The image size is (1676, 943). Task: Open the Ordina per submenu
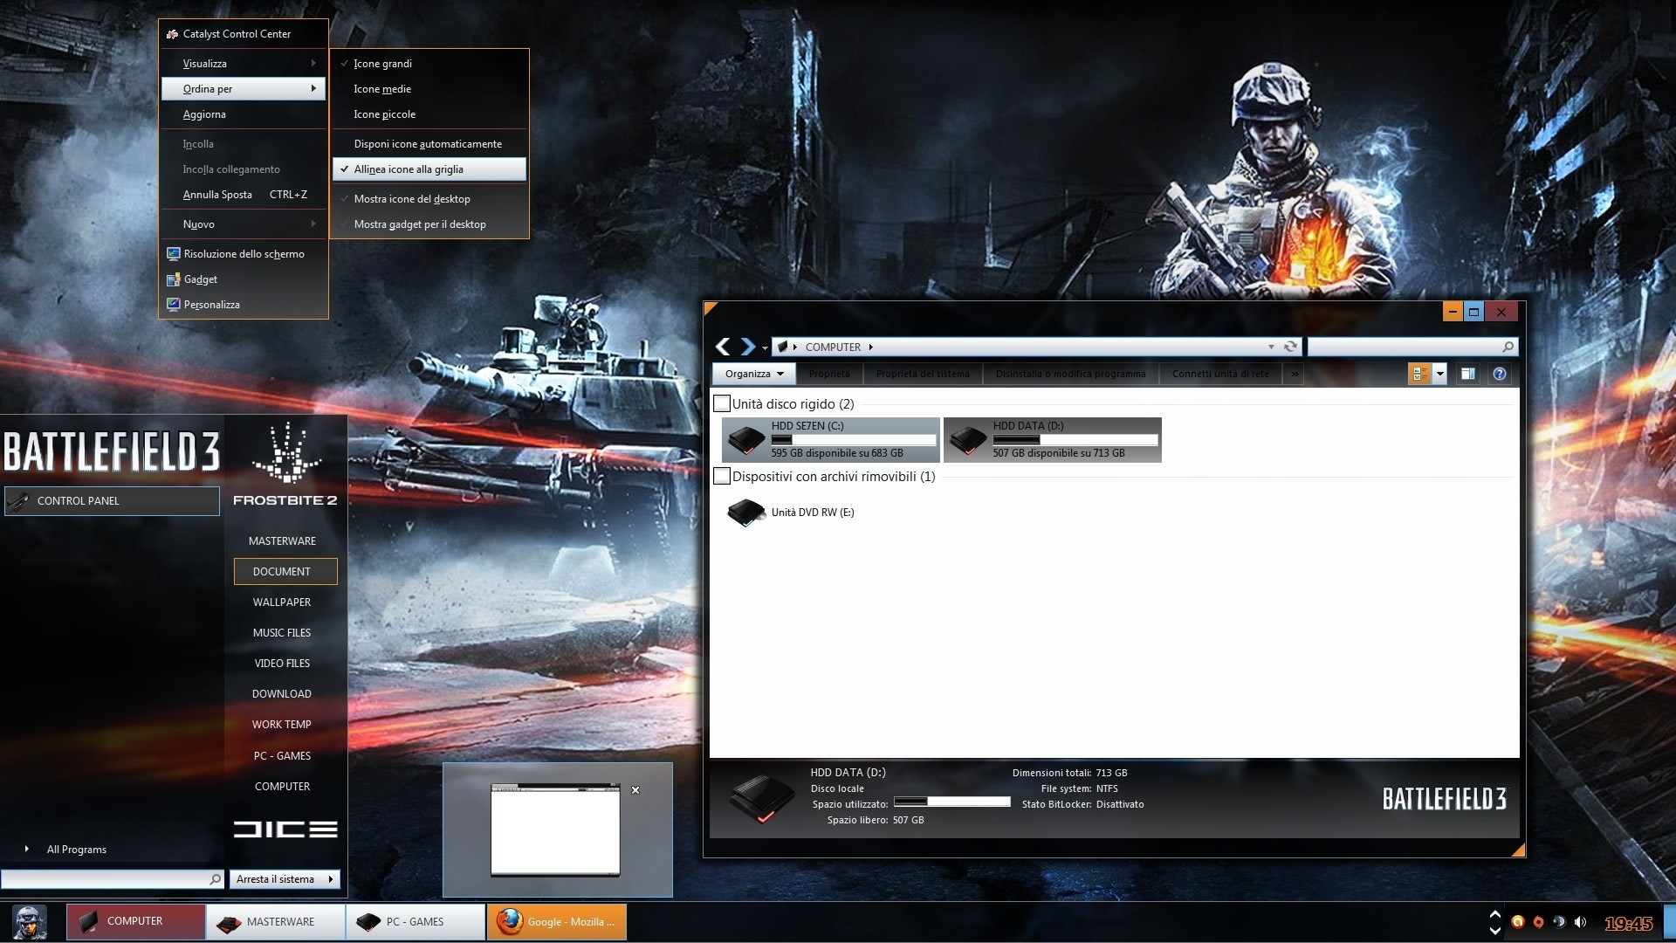click(244, 89)
